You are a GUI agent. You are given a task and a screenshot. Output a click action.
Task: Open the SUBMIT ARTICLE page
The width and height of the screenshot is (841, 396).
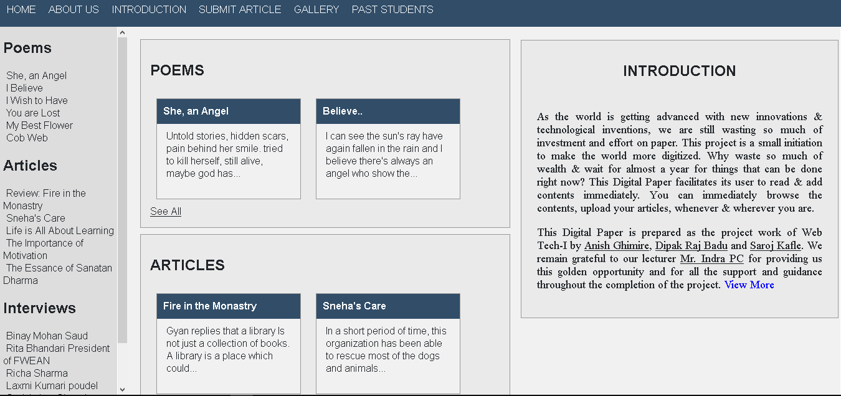[x=240, y=9]
